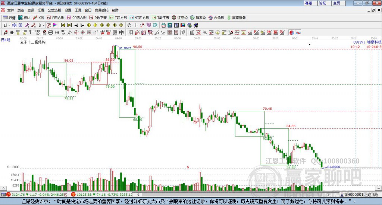Jump to the first bar with the green start arrow
Viewport: 382px width, 205px height.
tap(63, 25)
